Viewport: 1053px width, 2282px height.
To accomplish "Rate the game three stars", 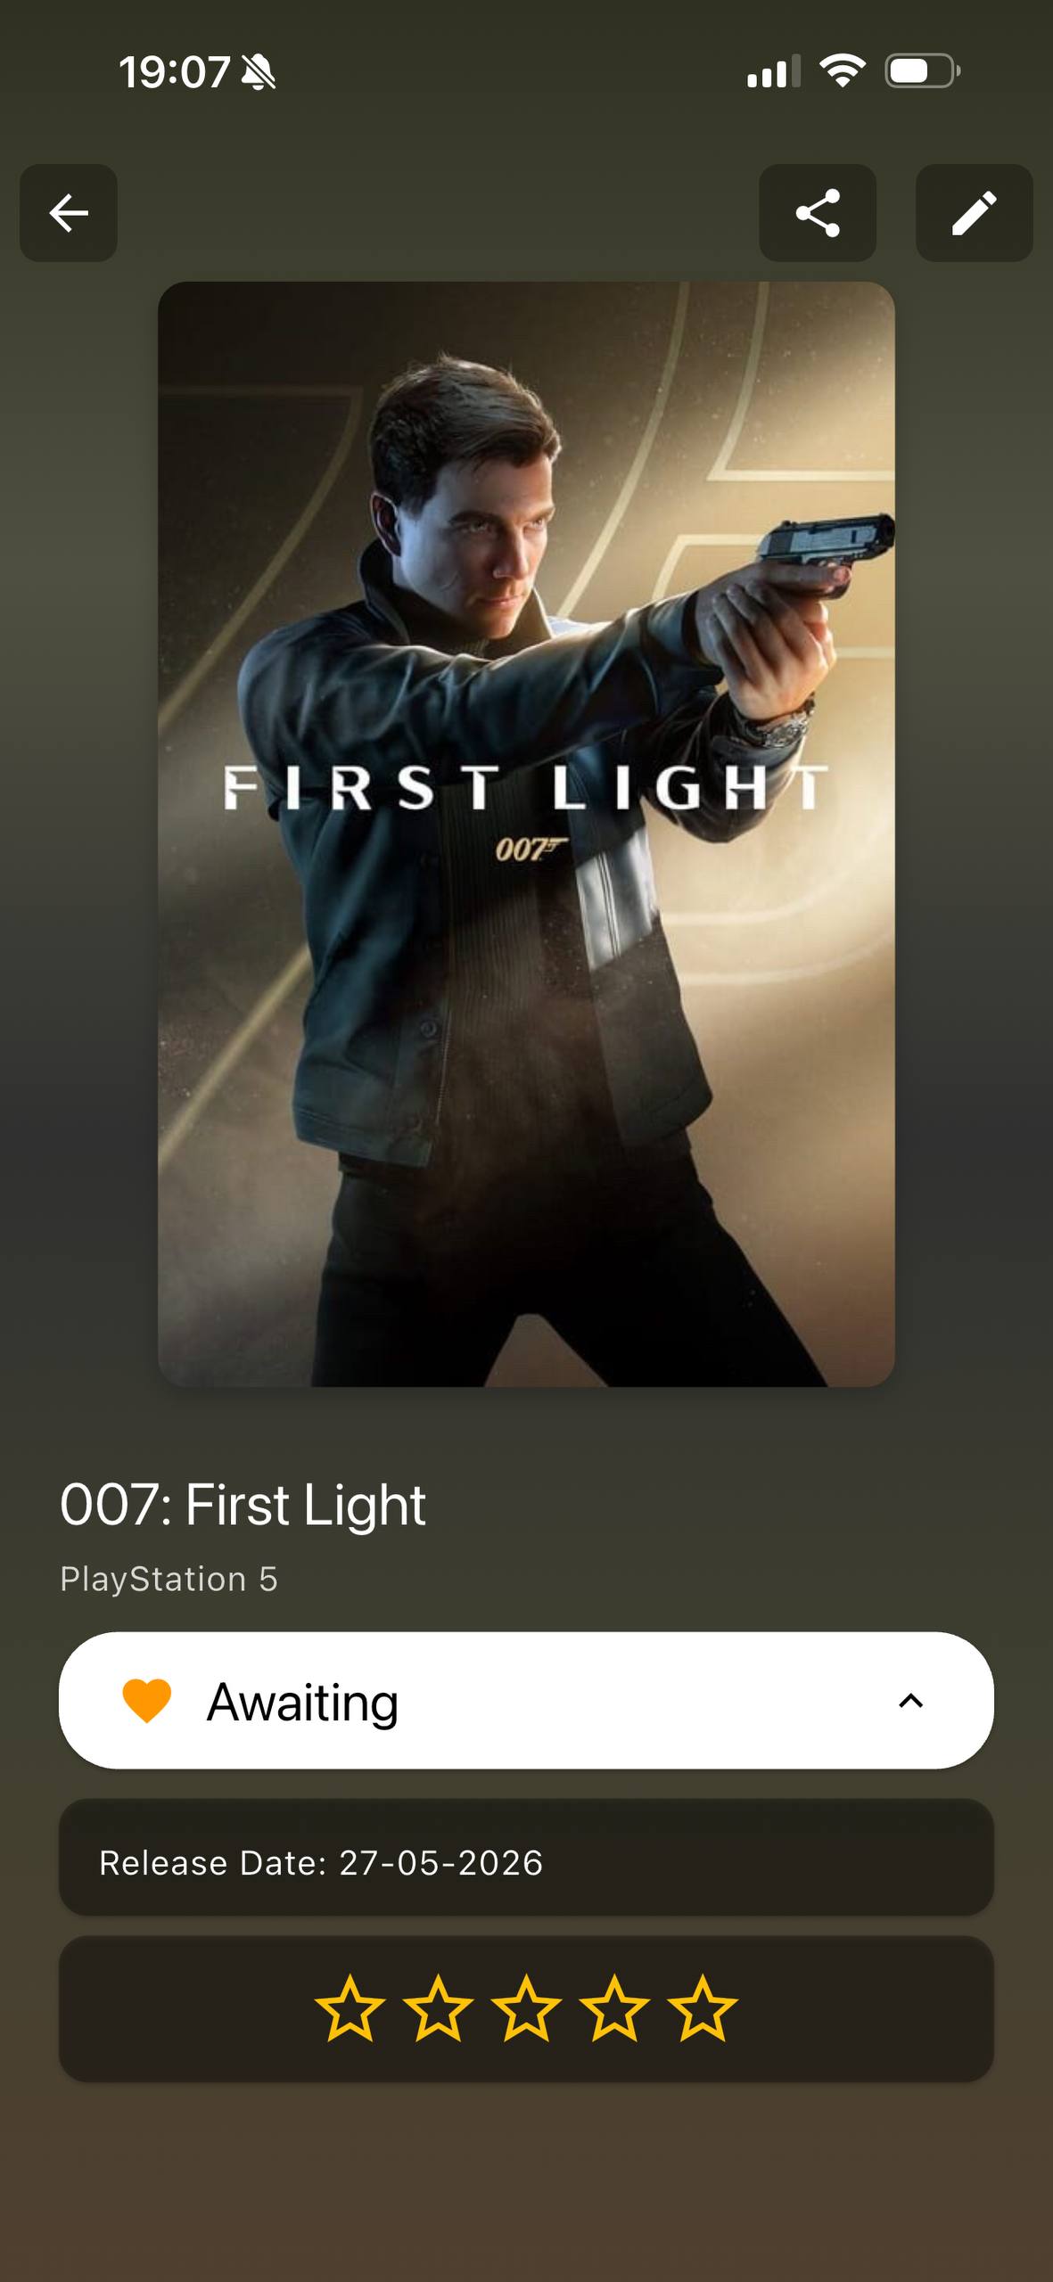I will click(x=526, y=2008).
